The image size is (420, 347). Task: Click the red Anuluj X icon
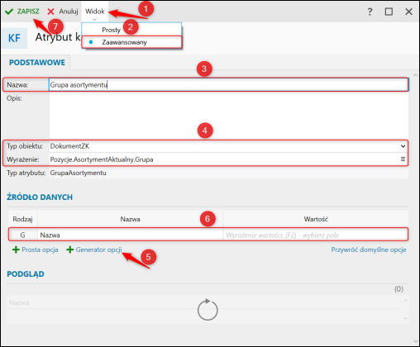50,12
